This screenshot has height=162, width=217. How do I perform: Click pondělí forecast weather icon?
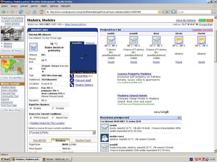pos(133,40)
